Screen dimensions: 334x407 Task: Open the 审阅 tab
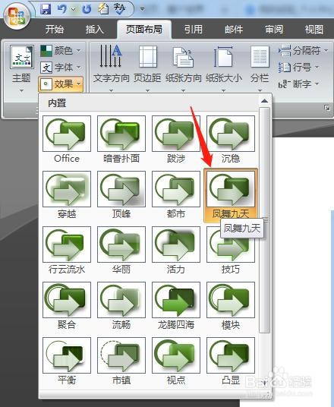(x=274, y=30)
